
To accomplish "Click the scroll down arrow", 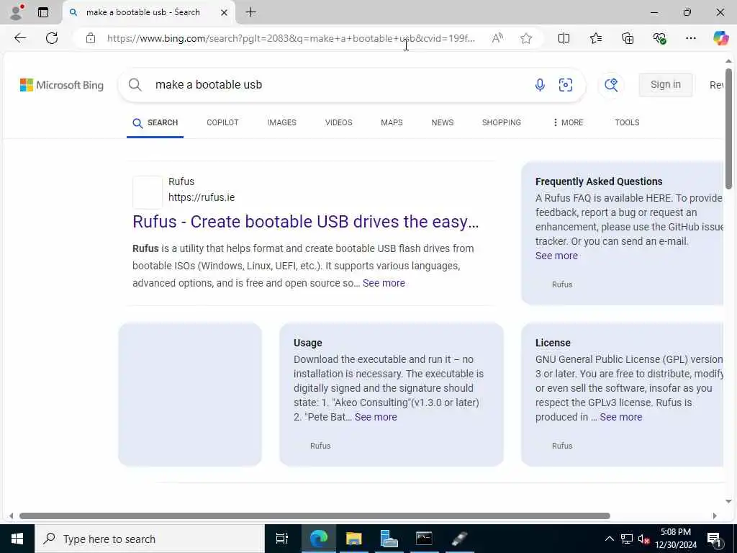I will pyautogui.click(x=728, y=501).
